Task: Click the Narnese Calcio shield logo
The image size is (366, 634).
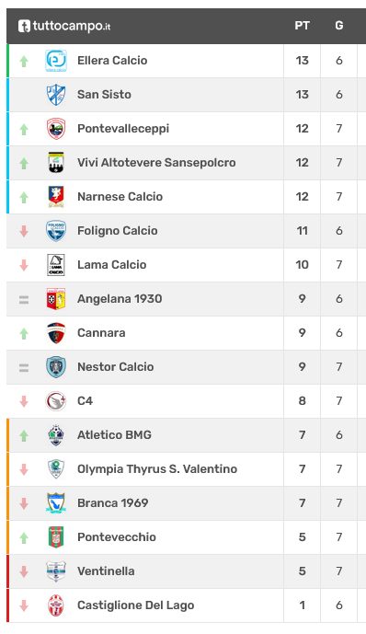Action: coord(56,197)
